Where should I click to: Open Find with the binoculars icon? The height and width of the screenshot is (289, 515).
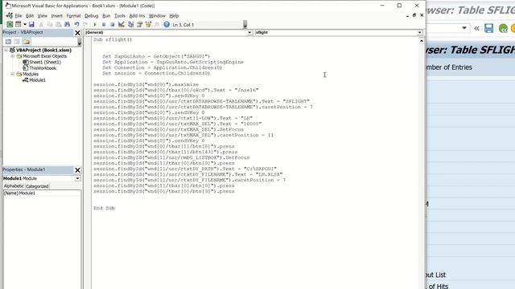(x=67, y=25)
